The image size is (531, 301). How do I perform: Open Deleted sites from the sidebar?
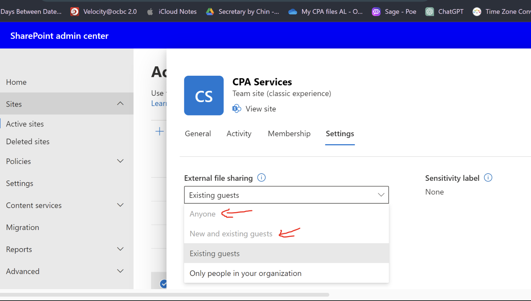(28, 141)
